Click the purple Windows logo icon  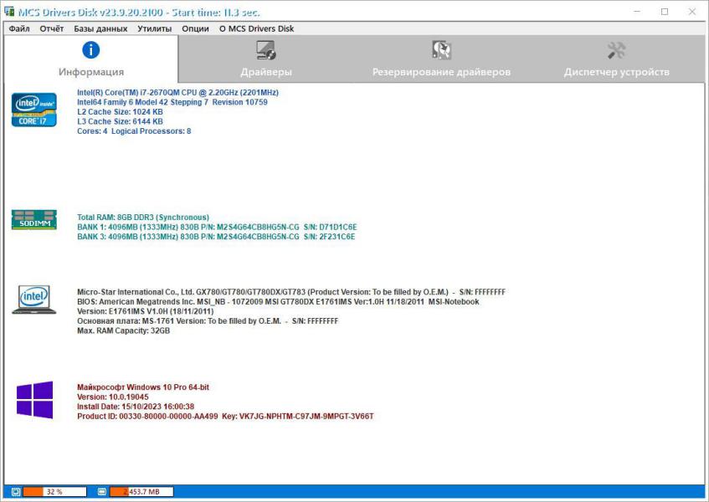[x=35, y=400]
